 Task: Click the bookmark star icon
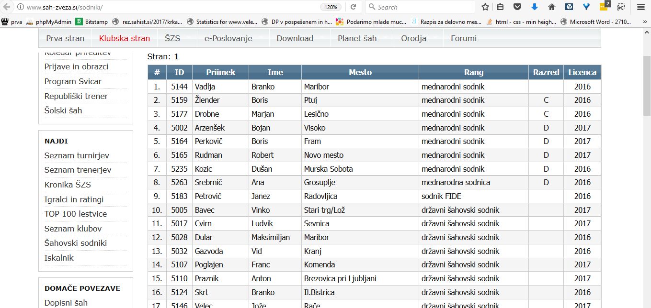point(485,7)
